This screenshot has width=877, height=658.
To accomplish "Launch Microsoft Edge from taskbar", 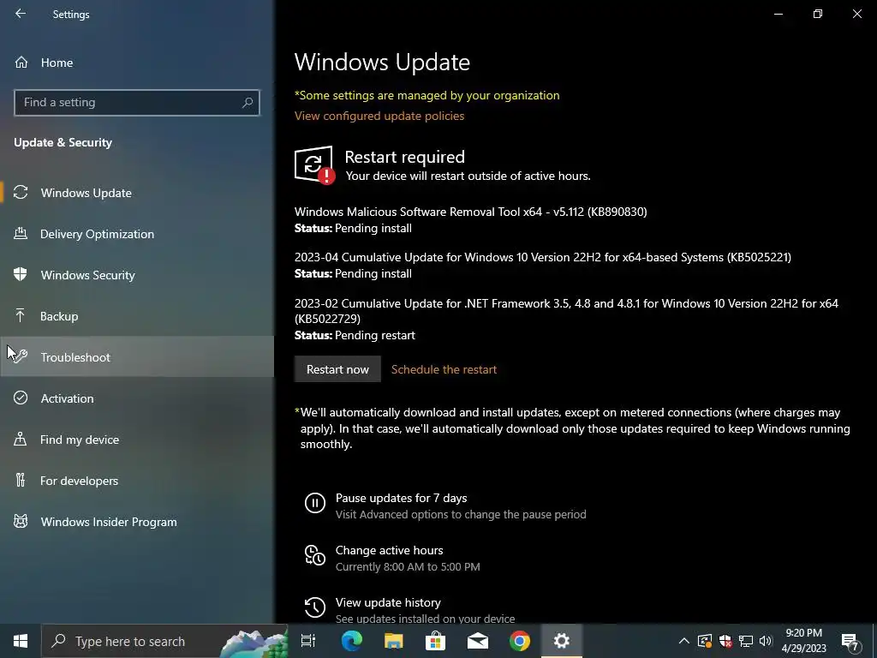I will (x=352, y=641).
